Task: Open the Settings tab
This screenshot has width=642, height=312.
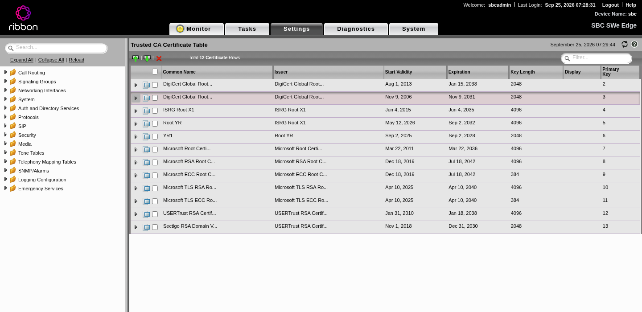Action: [296, 29]
